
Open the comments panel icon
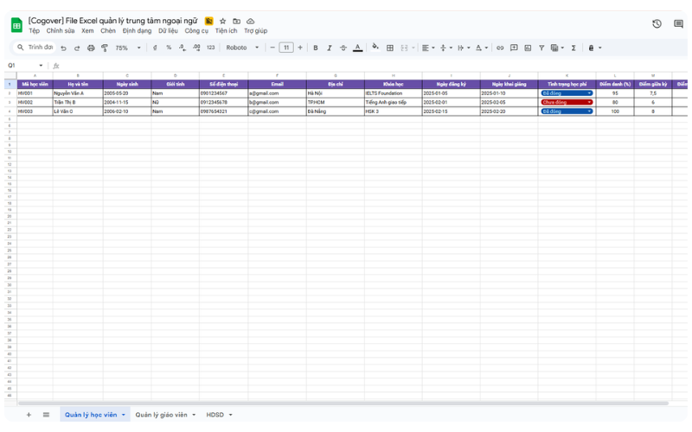coord(679,24)
